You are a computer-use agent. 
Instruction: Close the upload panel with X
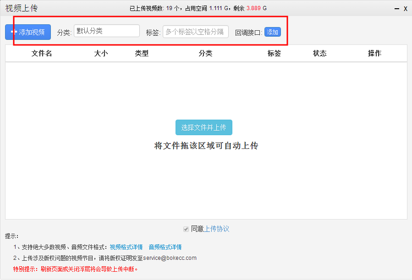pyautogui.click(x=406, y=9)
